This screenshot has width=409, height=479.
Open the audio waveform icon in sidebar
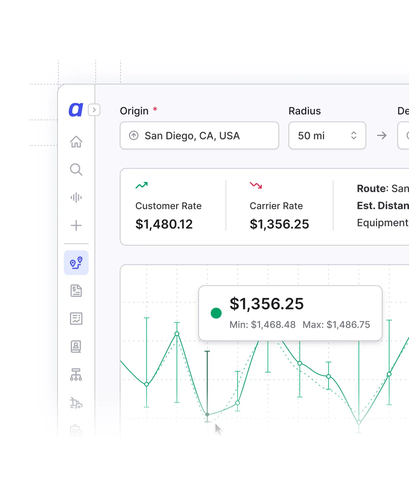pos(76,198)
